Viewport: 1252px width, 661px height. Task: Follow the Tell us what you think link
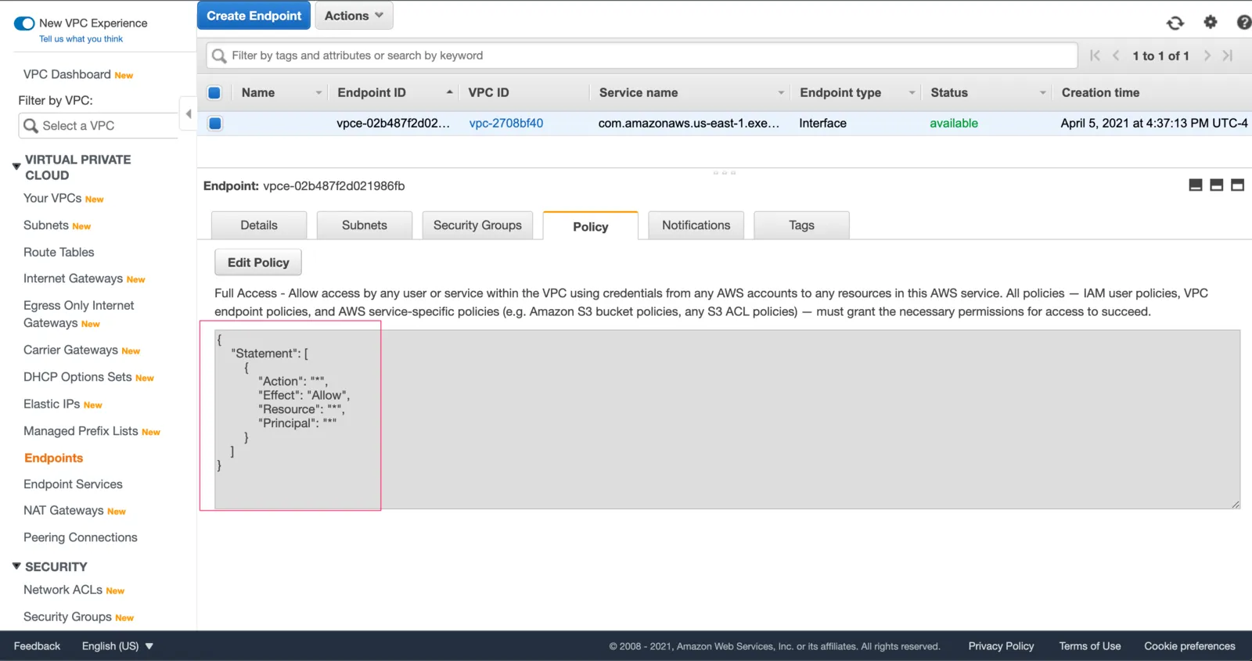pyautogui.click(x=81, y=39)
